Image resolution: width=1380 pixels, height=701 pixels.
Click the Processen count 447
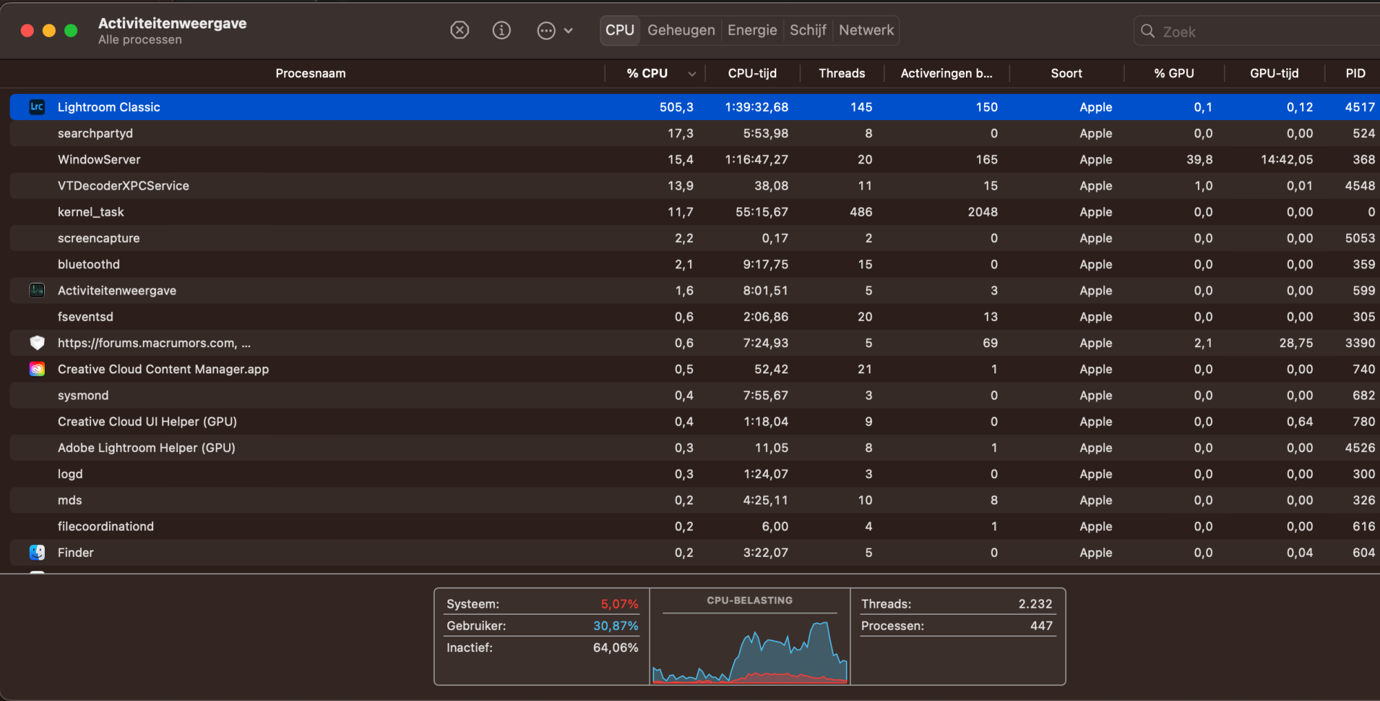1041,626
